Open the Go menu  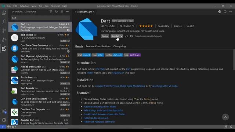click(x=40, y=6)
